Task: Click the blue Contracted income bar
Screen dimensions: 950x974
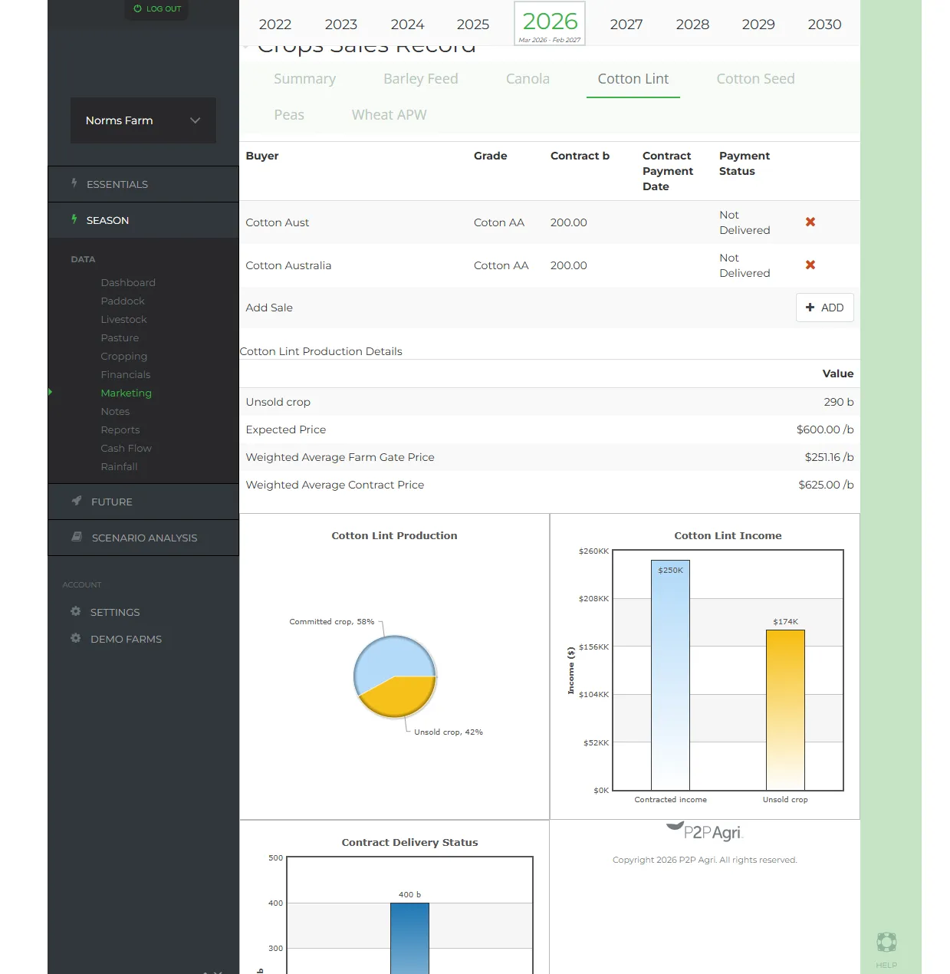Action: coord(670,675)
